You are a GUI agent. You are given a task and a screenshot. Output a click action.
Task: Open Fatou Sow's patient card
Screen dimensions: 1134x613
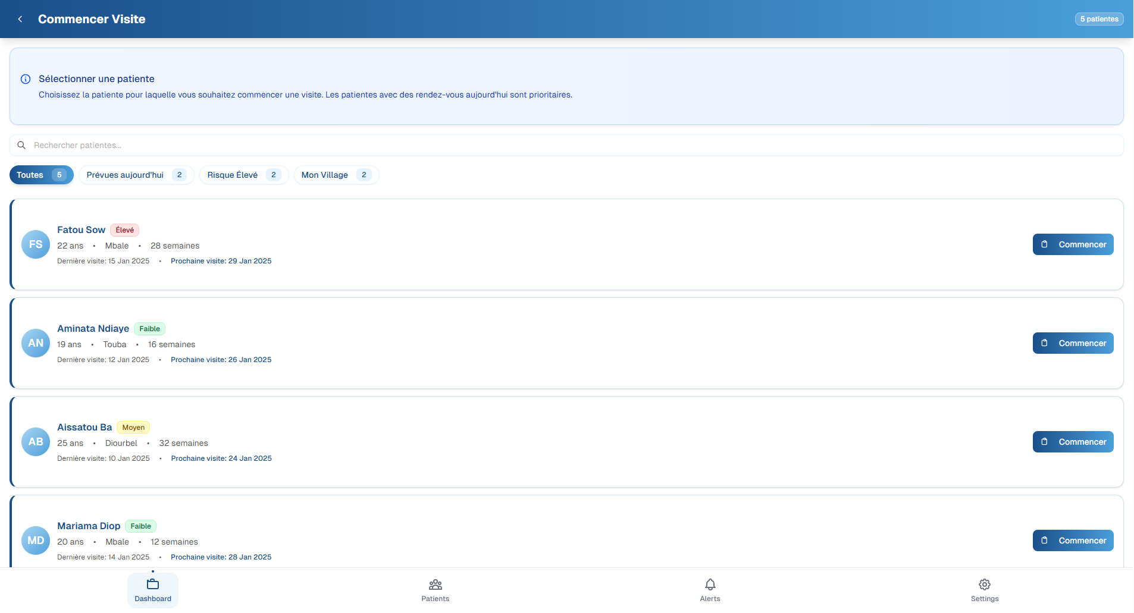(x=357, y=244)
